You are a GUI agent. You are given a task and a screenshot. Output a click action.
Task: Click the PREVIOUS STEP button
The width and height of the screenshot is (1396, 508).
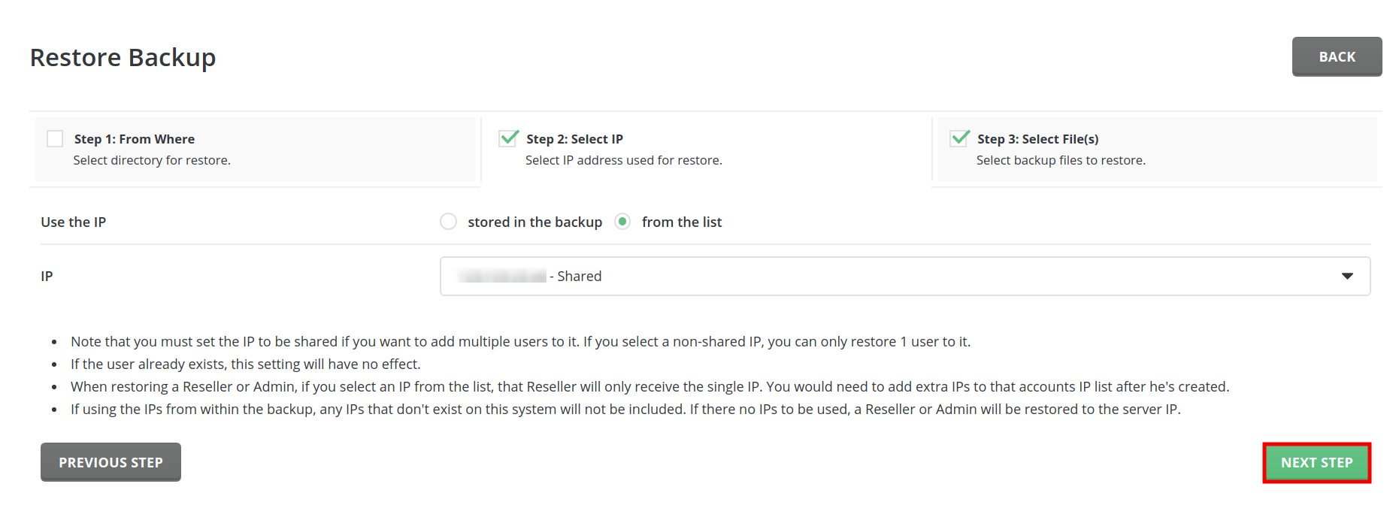[111, 462]
